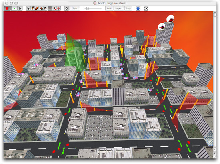
Task: Open the blue info button
Action: pos(138,8)
